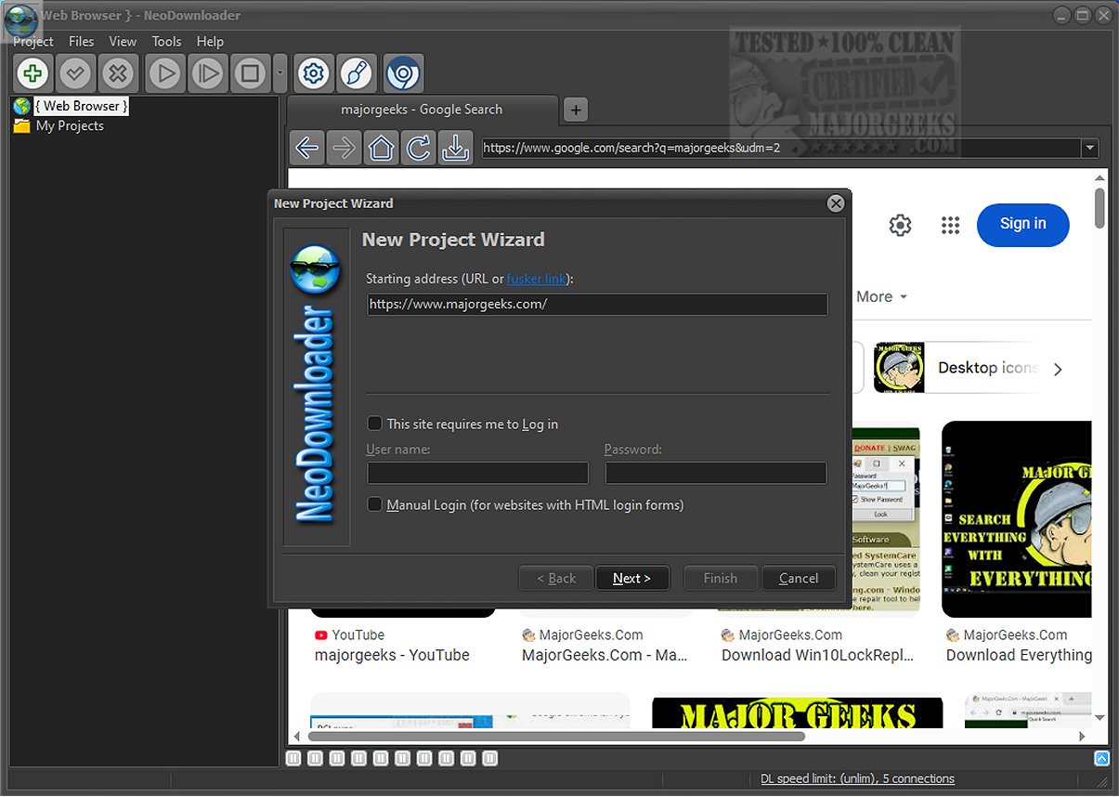Open Settings gear icon in toolbar
This screenshot has width=1119, height=797.
(314, 73)
